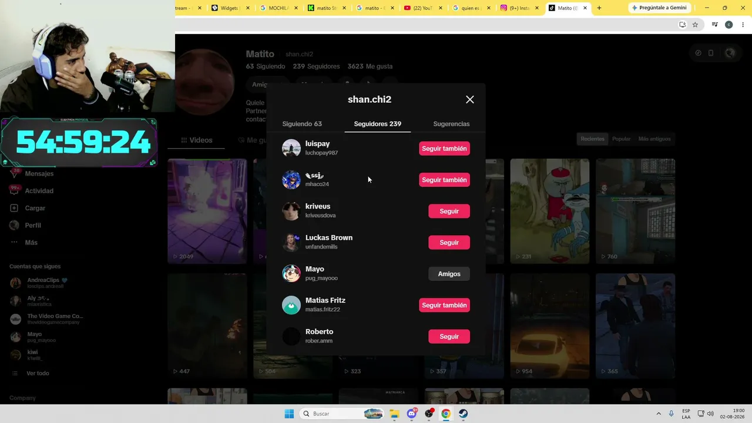Open the Roberto follower name
Screen dimensions: 752x423
tap(319, 332)
